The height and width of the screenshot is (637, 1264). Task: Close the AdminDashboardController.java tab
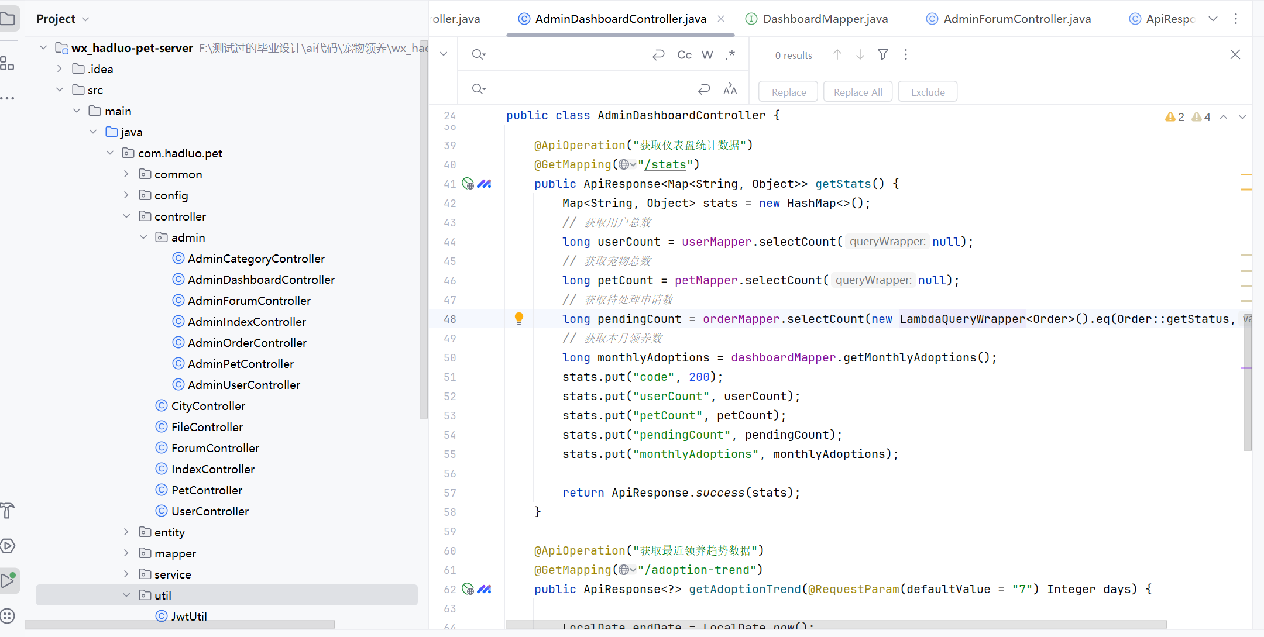721,19
